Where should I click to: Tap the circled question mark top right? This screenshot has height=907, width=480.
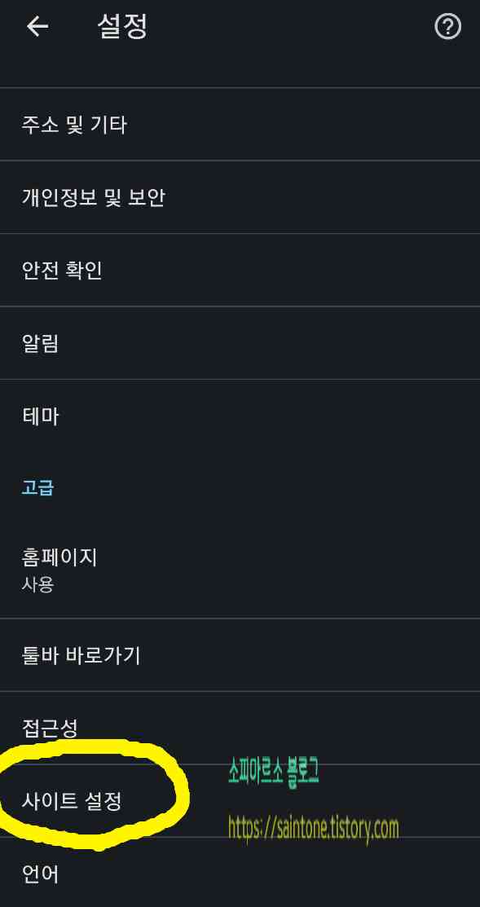[447, 25]
